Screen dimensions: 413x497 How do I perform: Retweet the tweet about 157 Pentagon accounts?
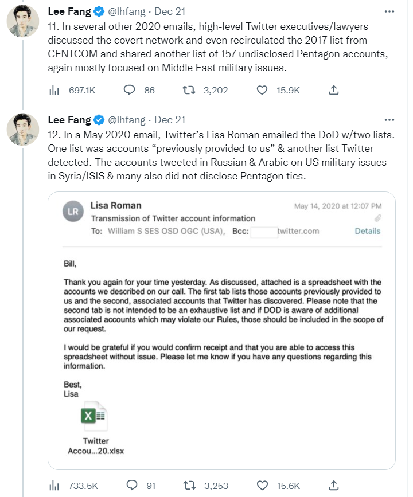(x=189, y=91)
